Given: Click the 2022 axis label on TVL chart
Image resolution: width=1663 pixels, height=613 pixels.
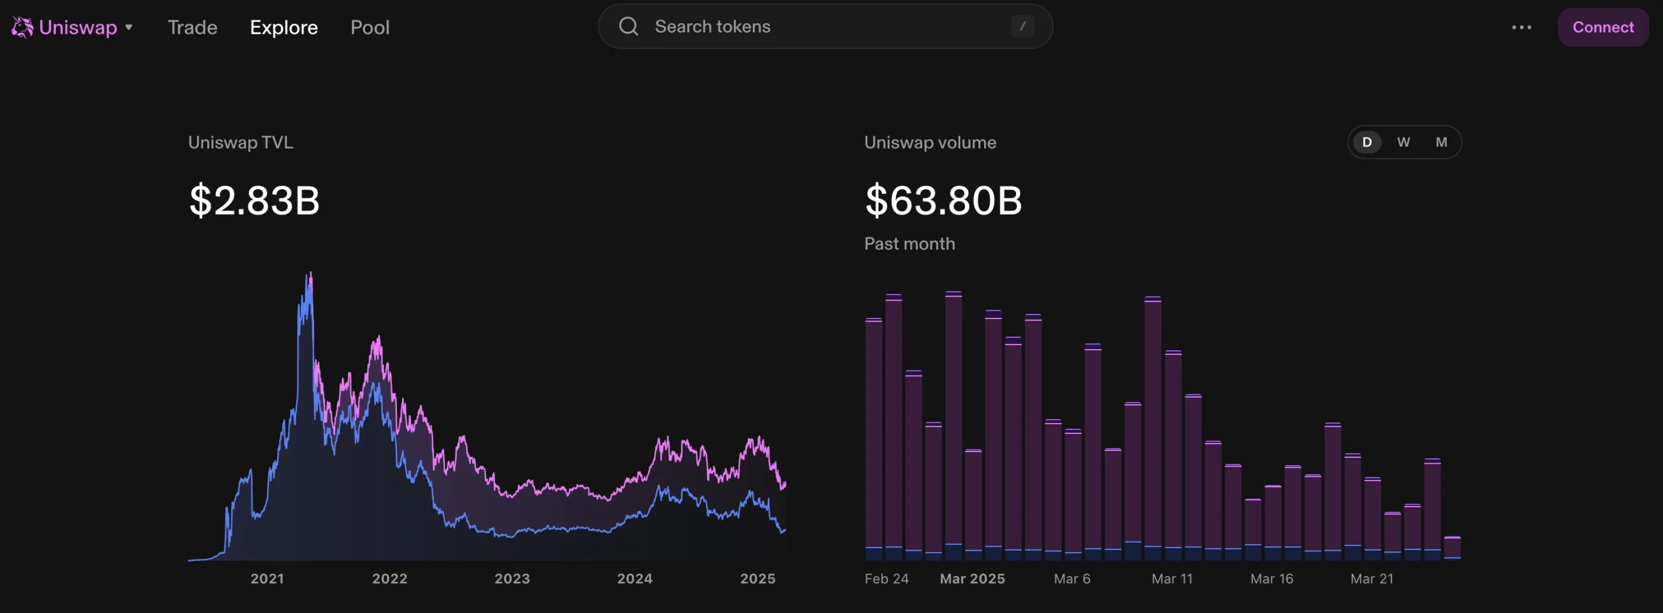Looking at the screenshot, I should pyautogui.click(x=390, y=579).
